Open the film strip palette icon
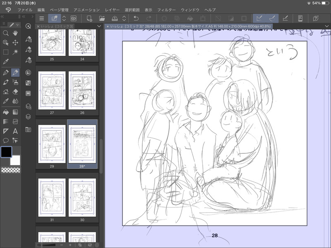331x248 pixels. point(28,93)
